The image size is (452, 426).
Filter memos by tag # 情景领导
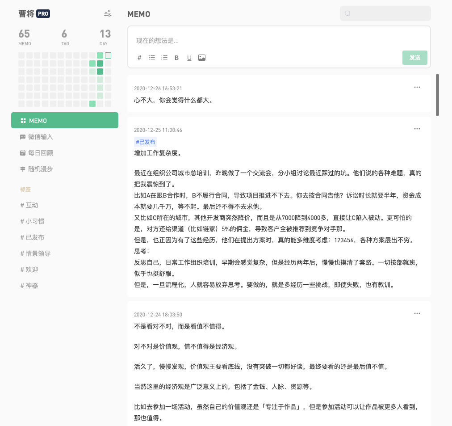[x=35, y=253]
